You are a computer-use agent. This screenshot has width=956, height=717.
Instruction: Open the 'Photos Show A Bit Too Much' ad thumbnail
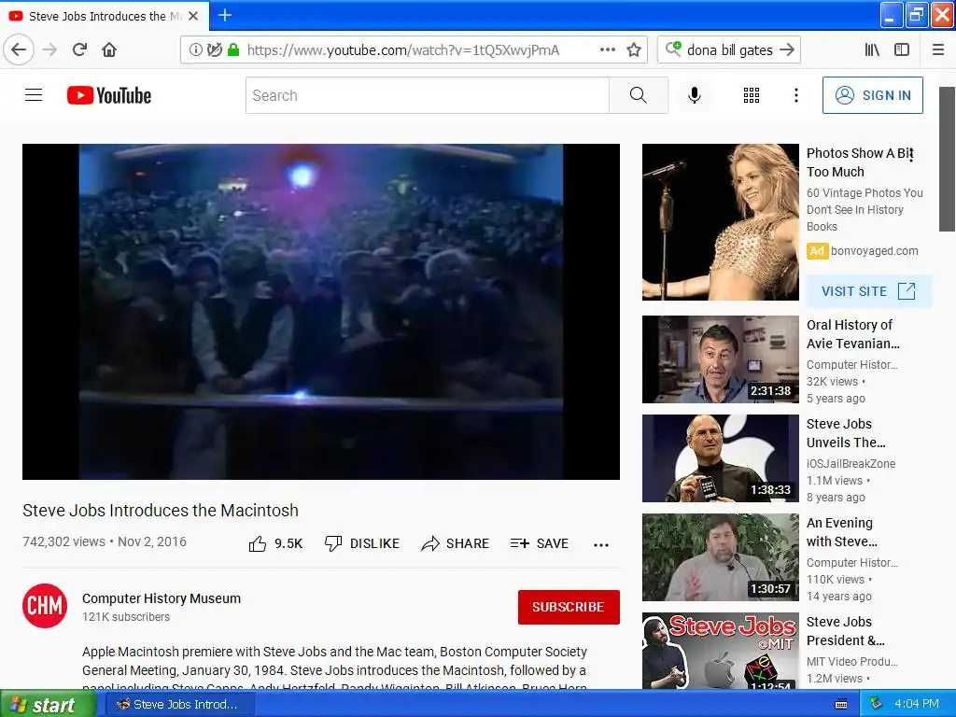click(720, 222)
